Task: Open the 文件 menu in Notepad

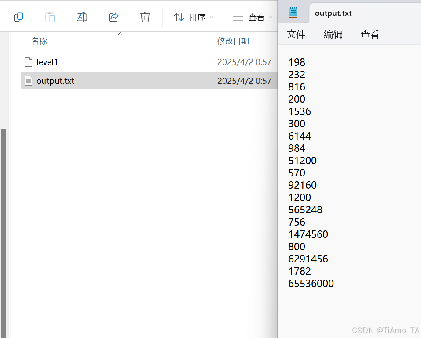Action: coord(296,34)
